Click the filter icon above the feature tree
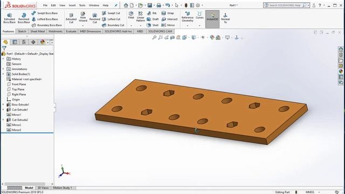Viewport: 345px width, 194px height. (4, 48)
